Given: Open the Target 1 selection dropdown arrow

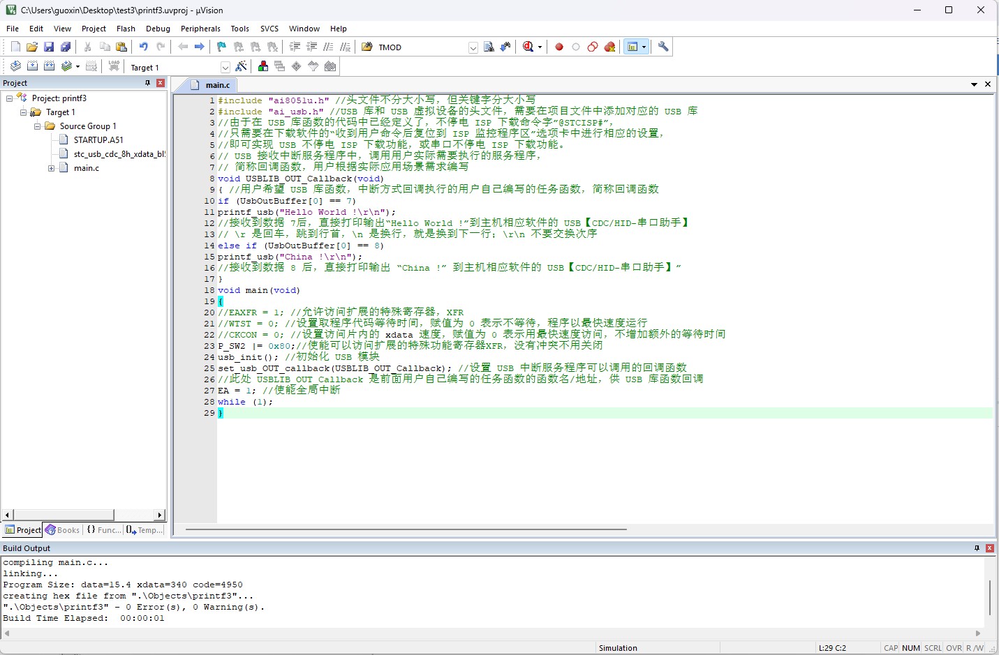Looking at the screenshot, I should point(225,67).
